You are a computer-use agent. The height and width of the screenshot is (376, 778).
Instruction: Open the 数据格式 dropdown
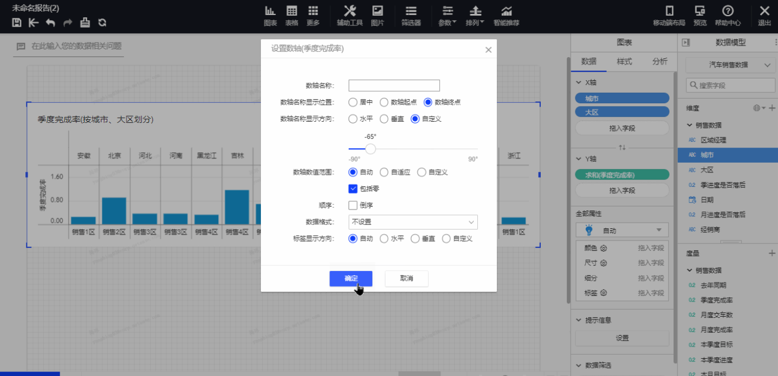point(413,222)
